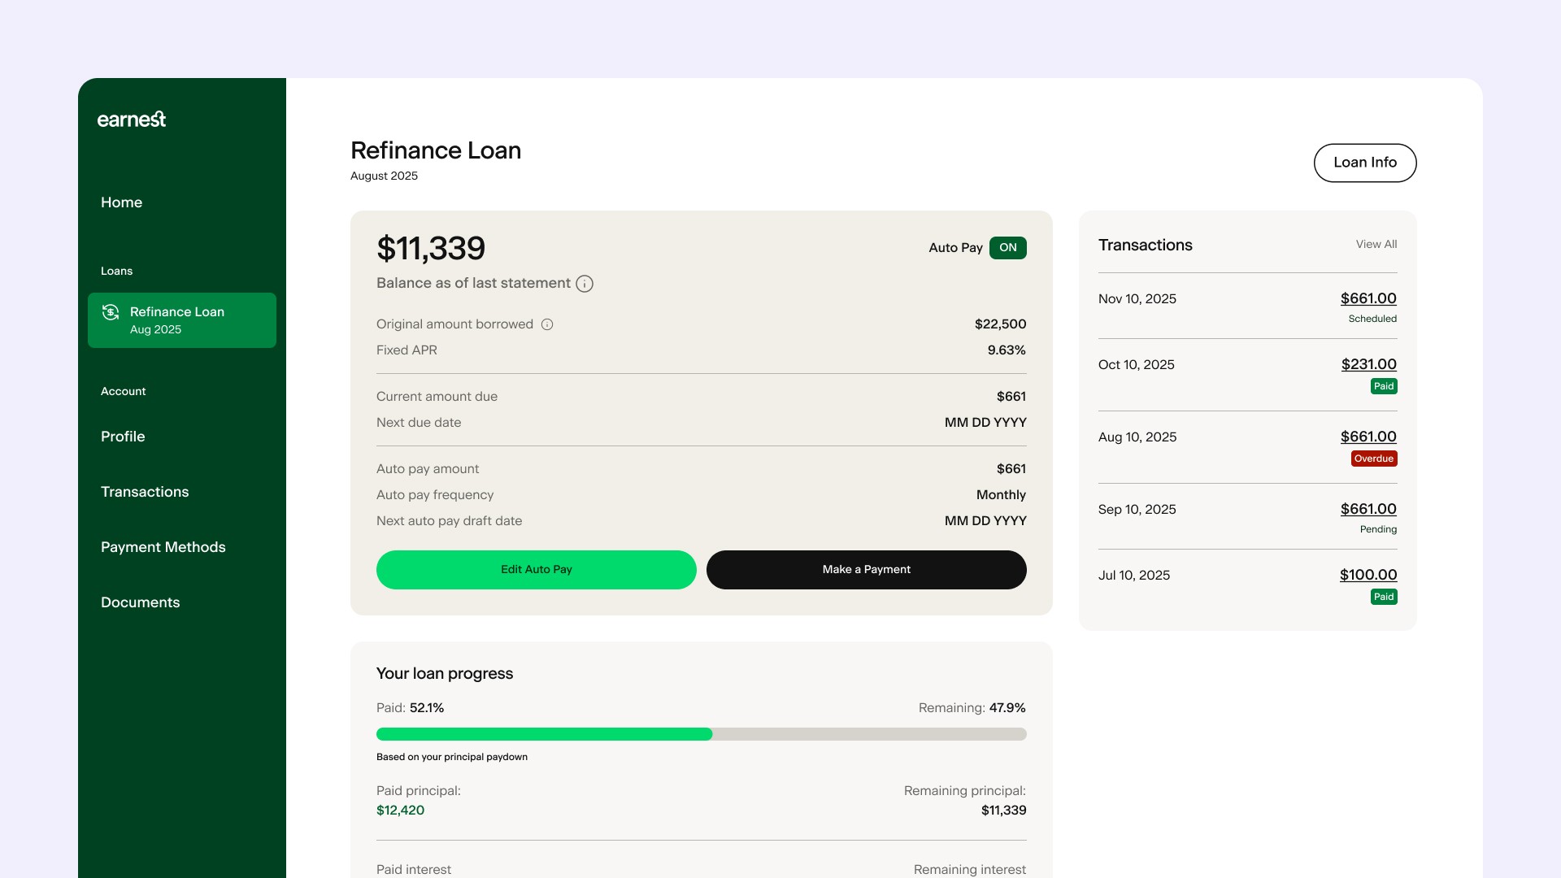Open View All transactions link

click(x=1376, y=244)
